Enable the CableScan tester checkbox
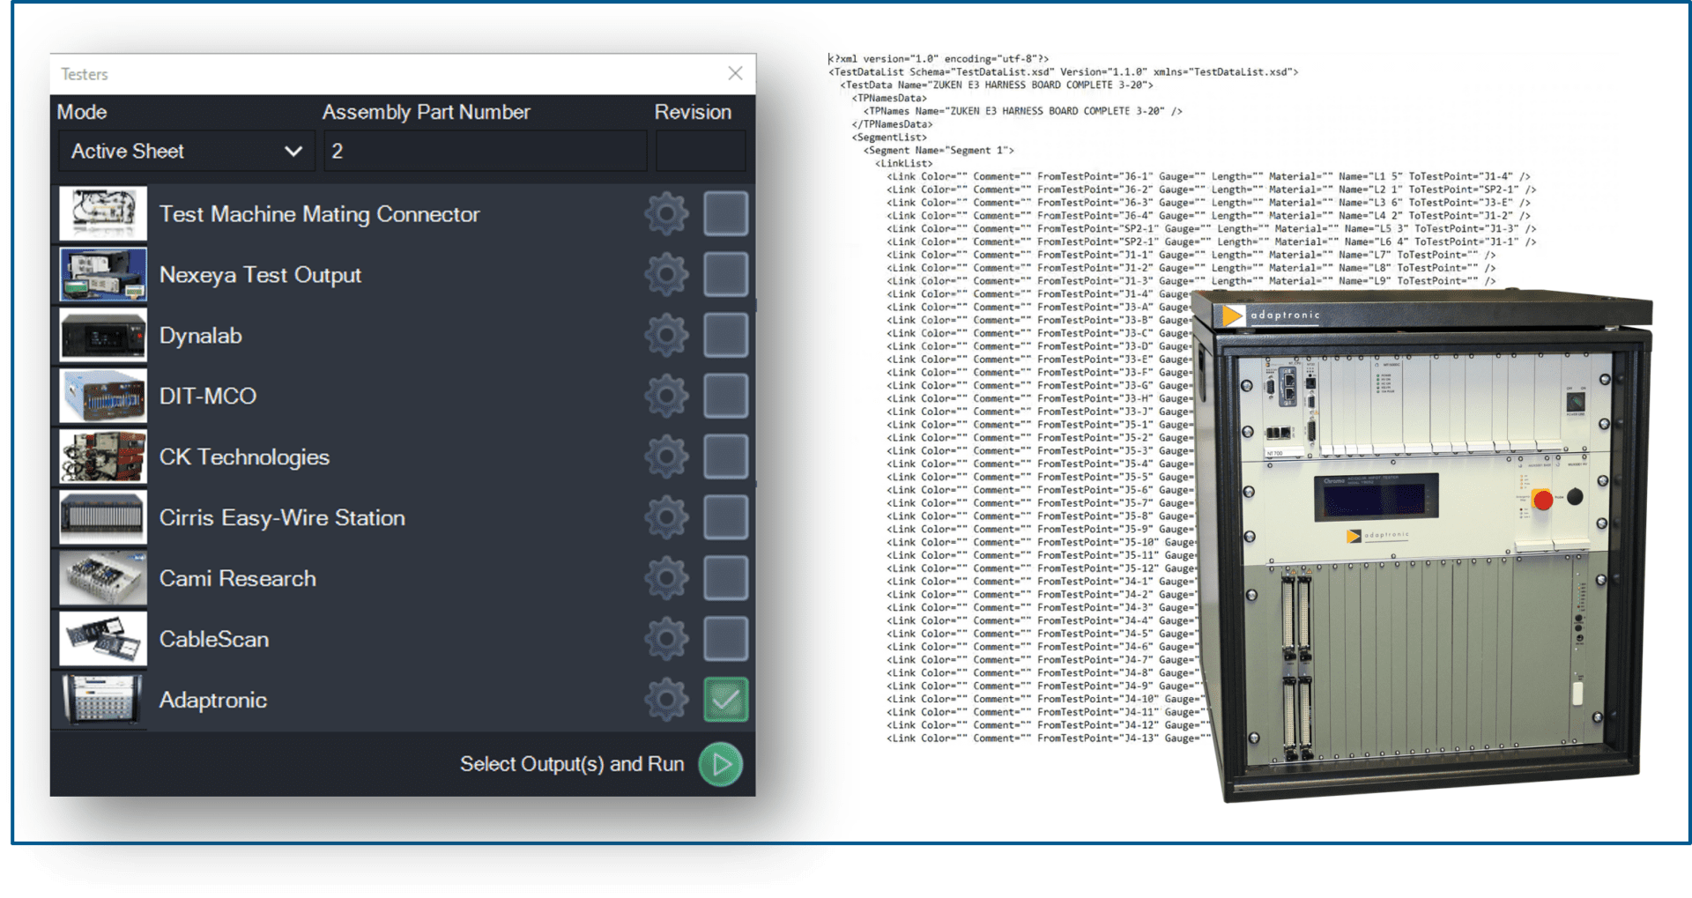 click(x=725, y=638)
